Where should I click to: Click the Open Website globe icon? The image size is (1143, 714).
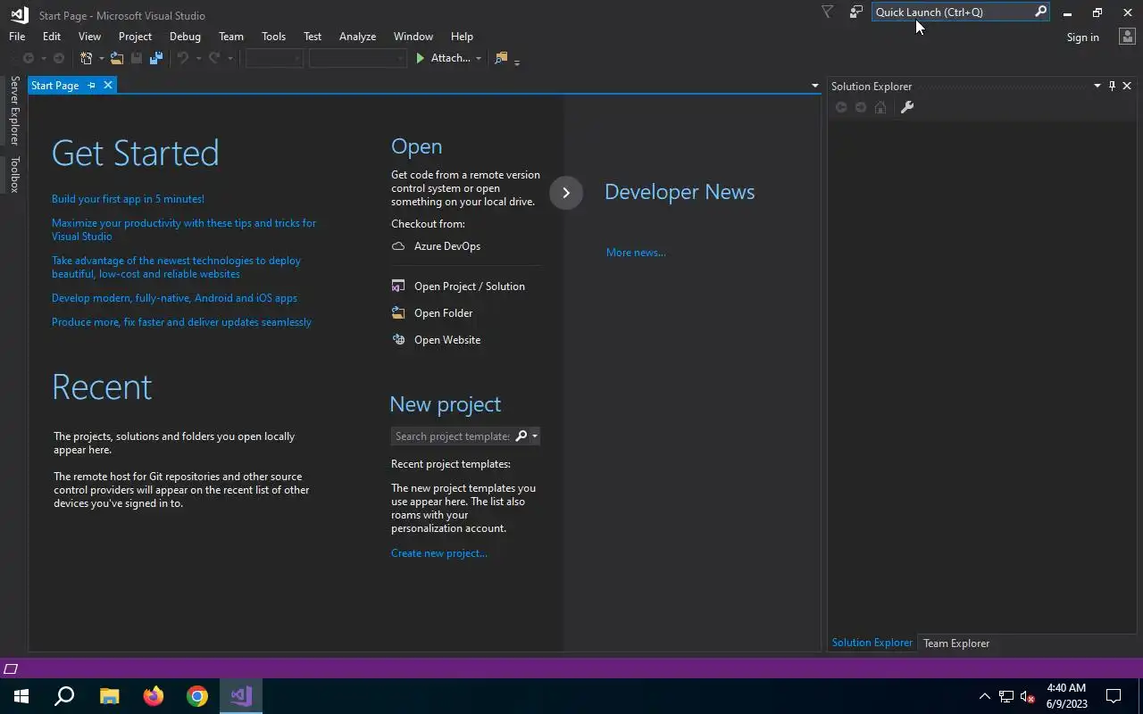[398, 340]
